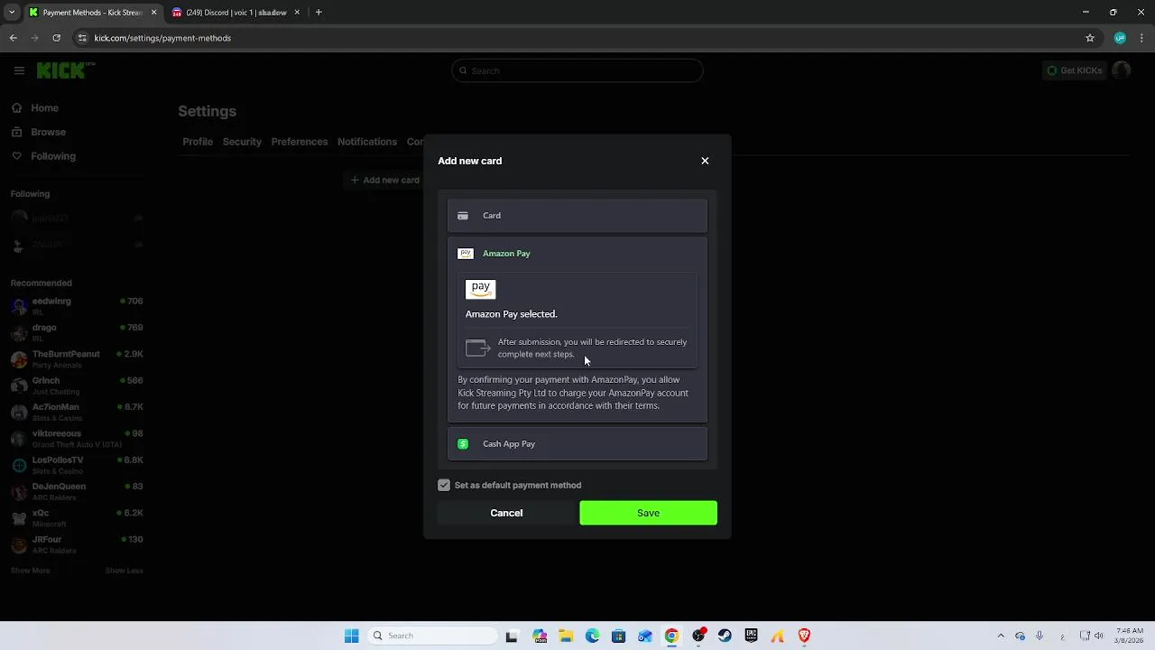Focus the Kick search field
The height and width of the screenshot is (650, 1155).
coord(577,70)
